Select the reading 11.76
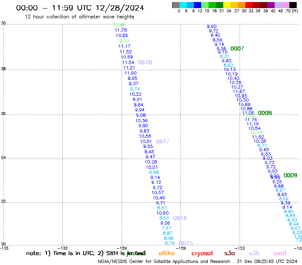The width and height of the screenshot is (302, 265). (251, 119)
